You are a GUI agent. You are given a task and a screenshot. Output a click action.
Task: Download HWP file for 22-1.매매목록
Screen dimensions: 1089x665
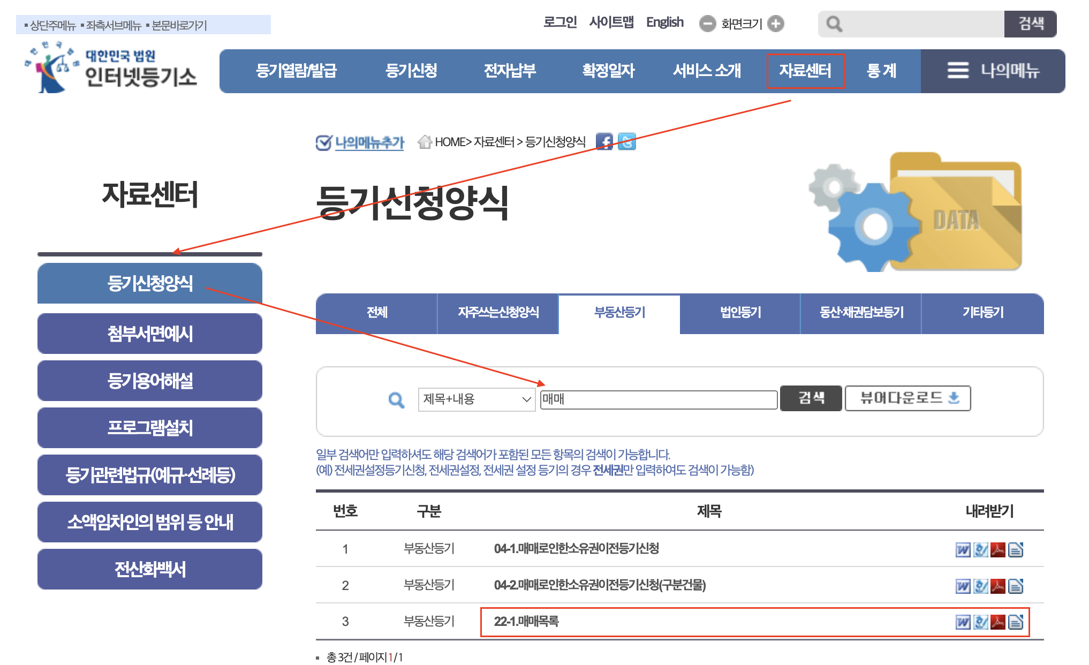[980, 622]
